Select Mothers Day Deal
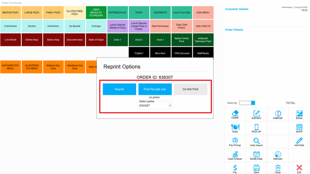This screenshot has width=310, height=174. coord(53,67)
